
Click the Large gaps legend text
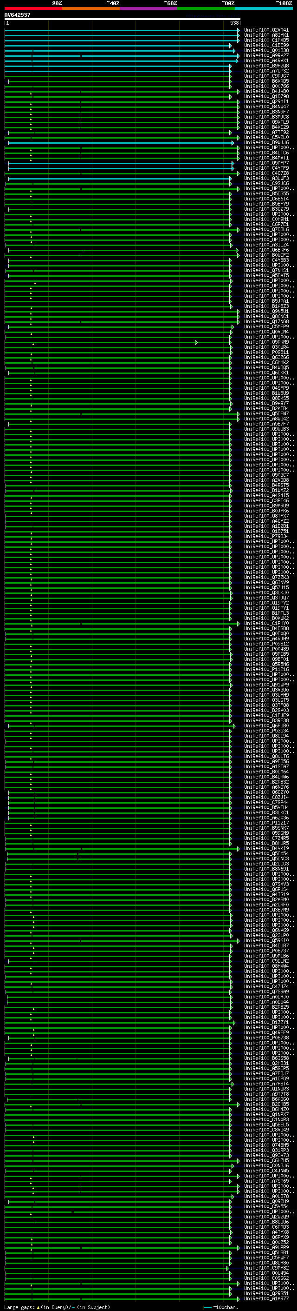57,1307
